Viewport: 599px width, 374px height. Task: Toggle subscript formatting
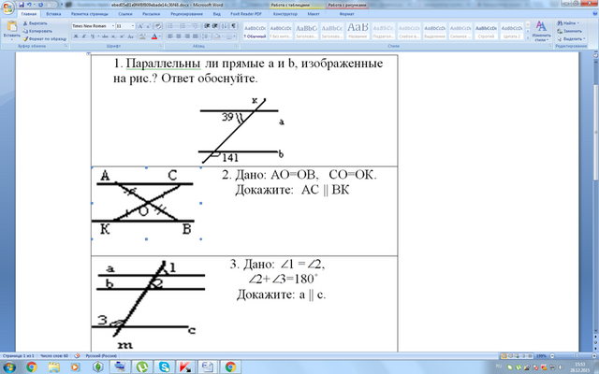click(x=113, y=36)
